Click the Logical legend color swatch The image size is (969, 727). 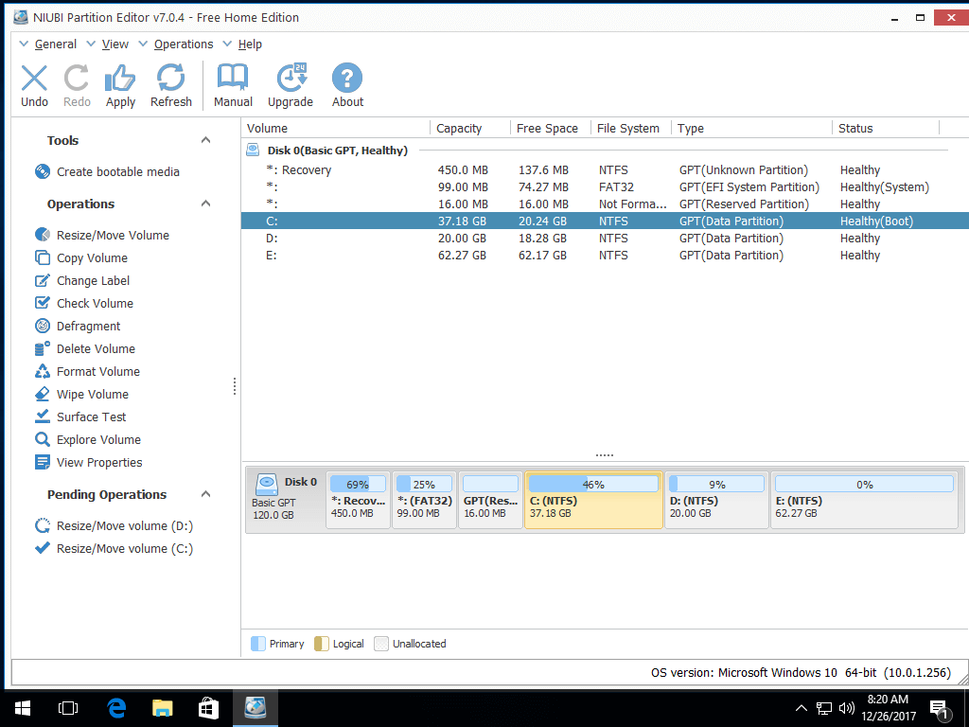tap(322, 644)
